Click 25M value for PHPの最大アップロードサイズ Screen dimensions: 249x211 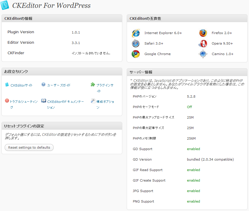[190, 117]
